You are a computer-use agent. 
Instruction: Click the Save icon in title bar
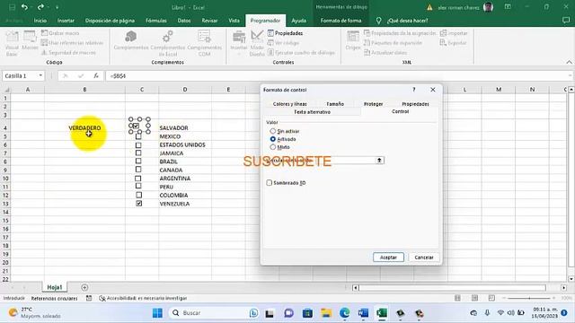tap(12, 7)
